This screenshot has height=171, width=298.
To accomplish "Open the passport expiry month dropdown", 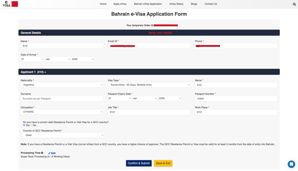I will (x=145, y=98).
